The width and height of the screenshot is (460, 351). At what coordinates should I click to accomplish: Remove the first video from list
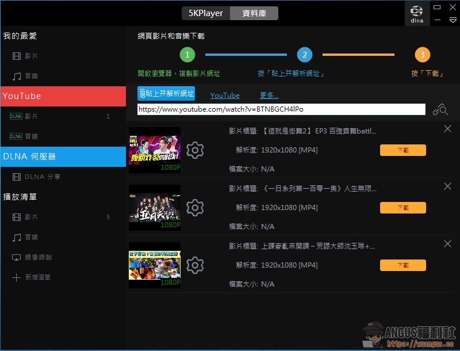click(447, 129)
